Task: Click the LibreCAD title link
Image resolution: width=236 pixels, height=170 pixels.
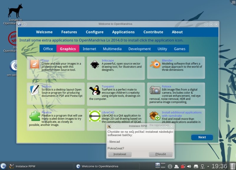Action: point(108,112)
